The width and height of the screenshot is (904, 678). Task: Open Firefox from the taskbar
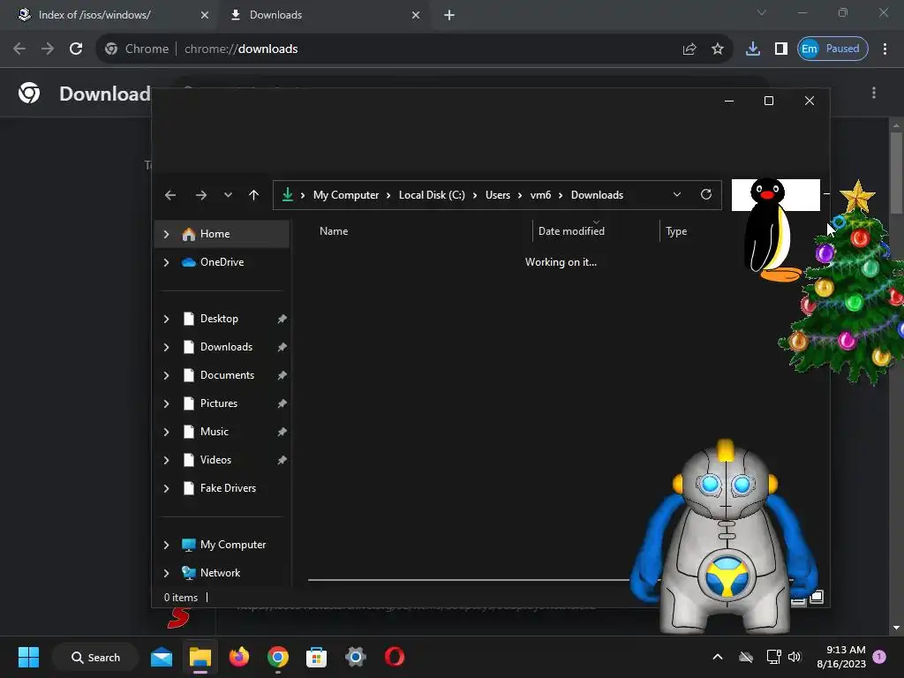click(x=238, y=657)
